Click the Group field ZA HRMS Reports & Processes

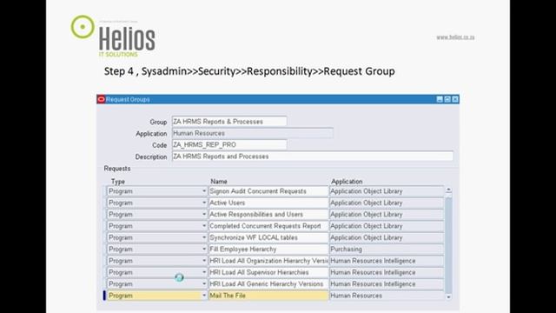point(229,122)
